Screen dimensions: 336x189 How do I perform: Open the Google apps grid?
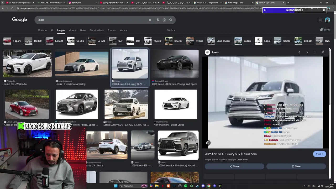click(x=320, y=20)
